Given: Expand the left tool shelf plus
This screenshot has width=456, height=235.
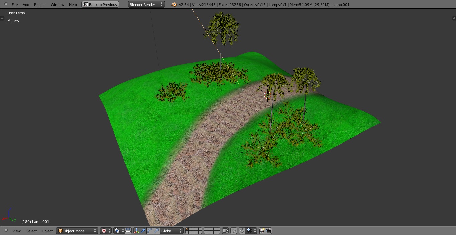Looking at the screenshot, I should point(2,18).
